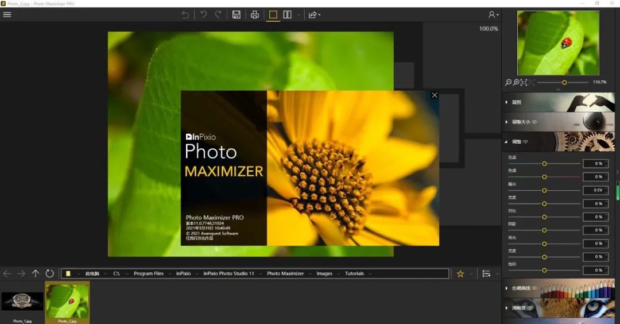
Task: Go up one folder level
Action: tap(35, 273)
